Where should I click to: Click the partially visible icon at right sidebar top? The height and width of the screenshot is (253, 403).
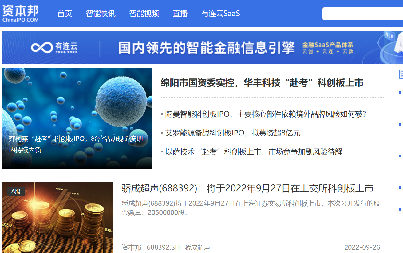(x=401, y=74)
